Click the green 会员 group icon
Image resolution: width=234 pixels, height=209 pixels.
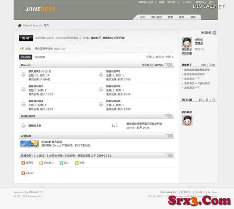click(x=77, y=163)
